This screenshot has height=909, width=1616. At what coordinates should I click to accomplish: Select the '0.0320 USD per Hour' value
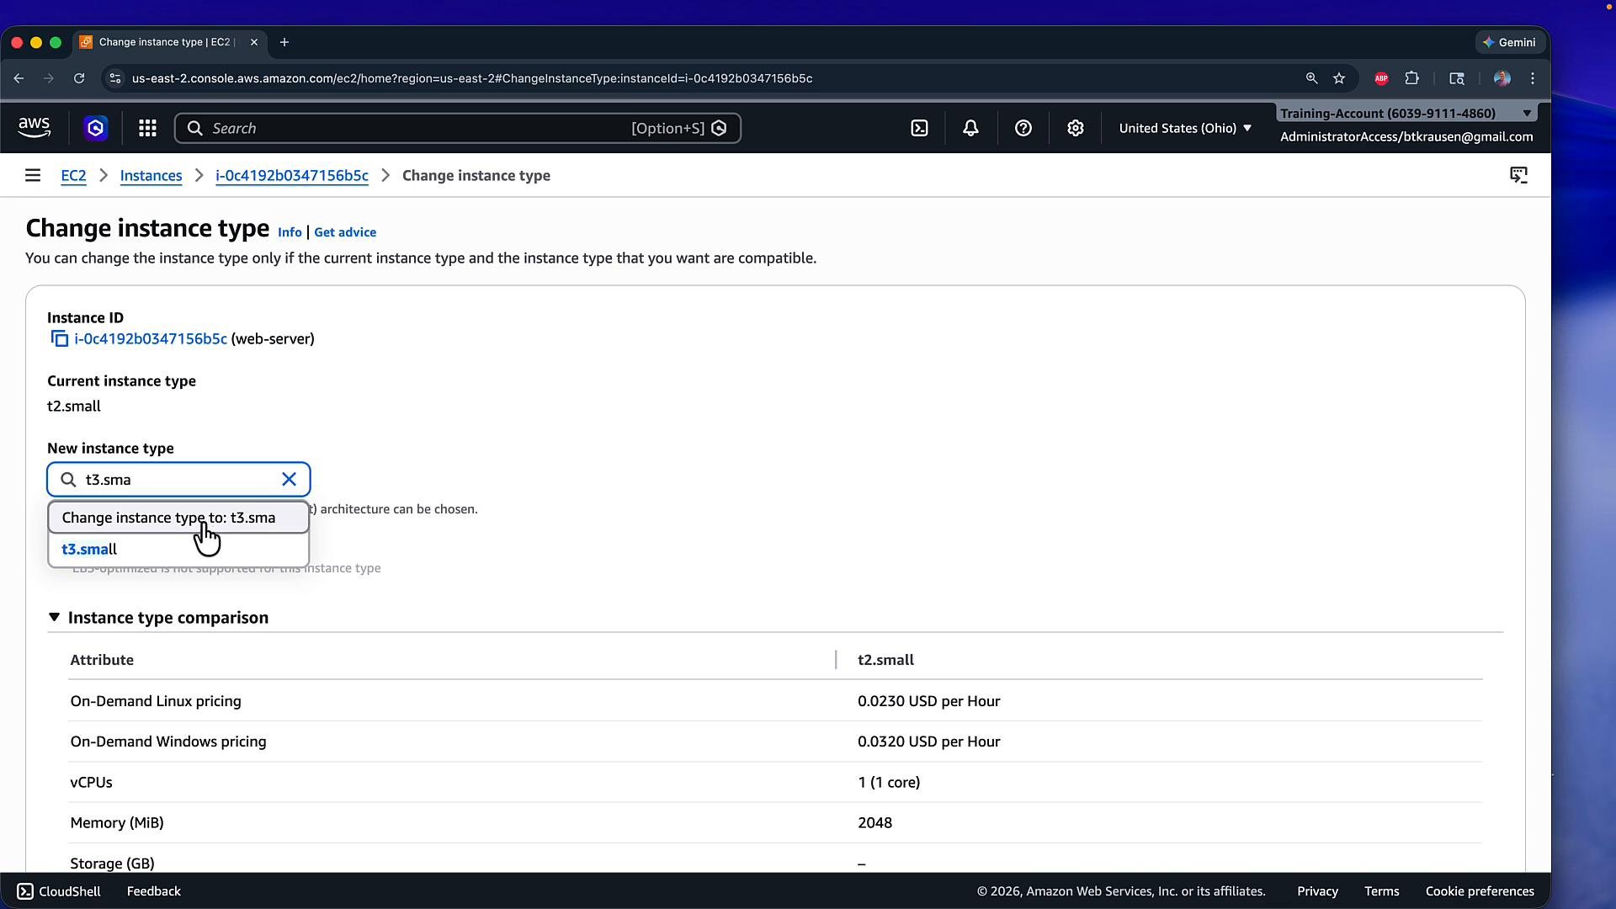928,742
